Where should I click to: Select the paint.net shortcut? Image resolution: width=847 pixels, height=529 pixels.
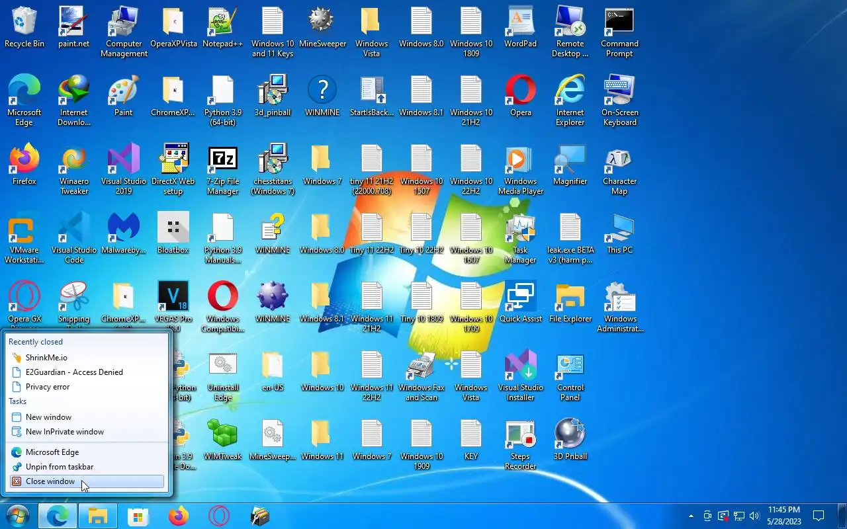74,28
